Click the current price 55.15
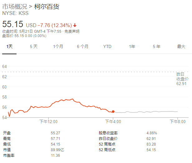The image size is (192, 163). [13, 24]
